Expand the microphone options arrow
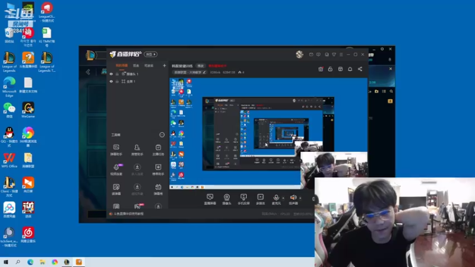 click(283, 198)
